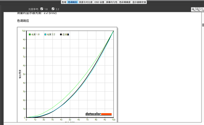The width and height of the screenshot is (204, 125).
Task: Click the zoom out magnifier icon
Action: point(198,10)
